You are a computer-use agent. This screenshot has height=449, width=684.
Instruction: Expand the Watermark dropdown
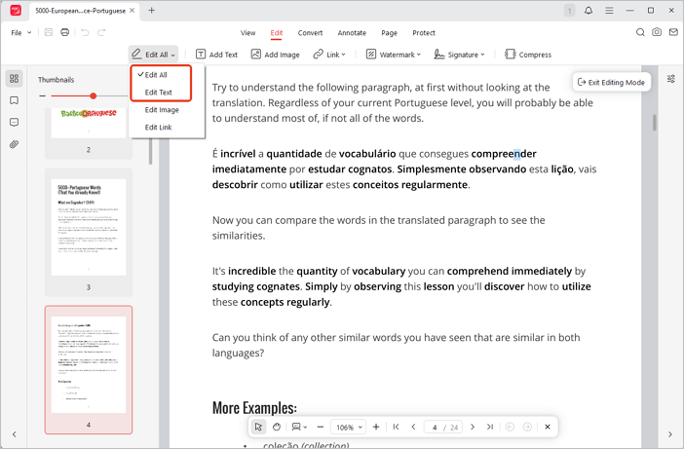coord(393,55)
